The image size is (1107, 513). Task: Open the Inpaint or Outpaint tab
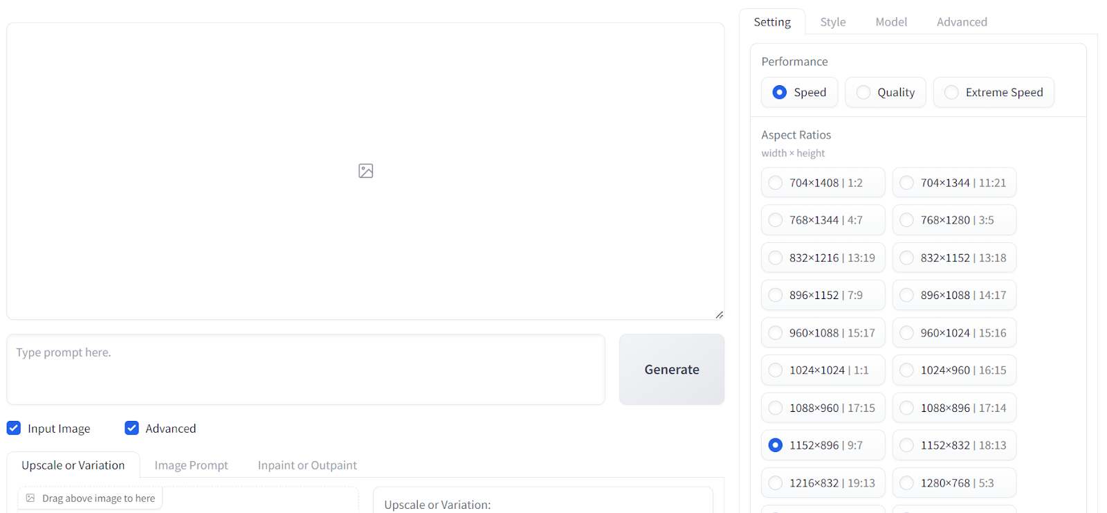coord(307,465)
